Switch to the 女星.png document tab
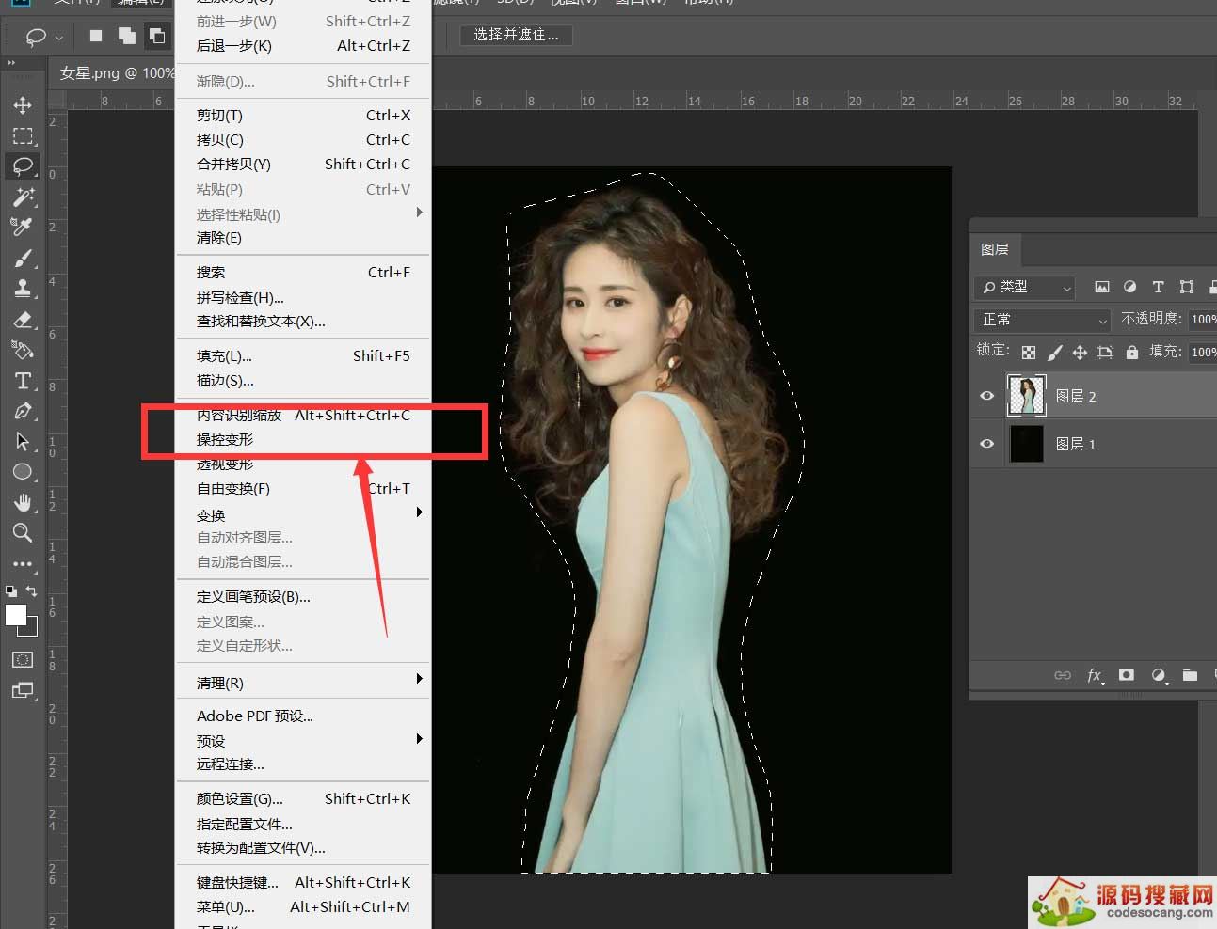The height and width of the screenshot is (929, 1217). point(117,72)
